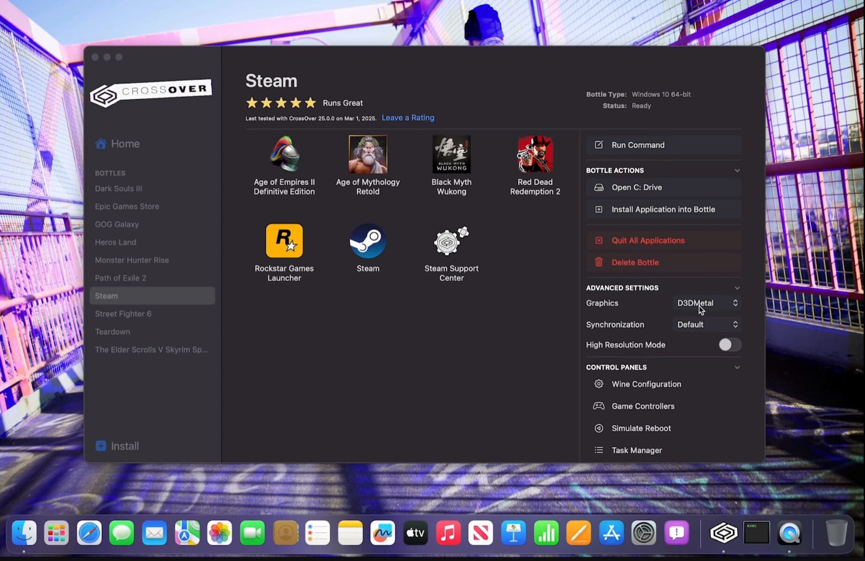The width and height of the screenshot is (865, 561).
Task: Click the five-star rating display
Action: pyautogui.click(x=281, y=102)
